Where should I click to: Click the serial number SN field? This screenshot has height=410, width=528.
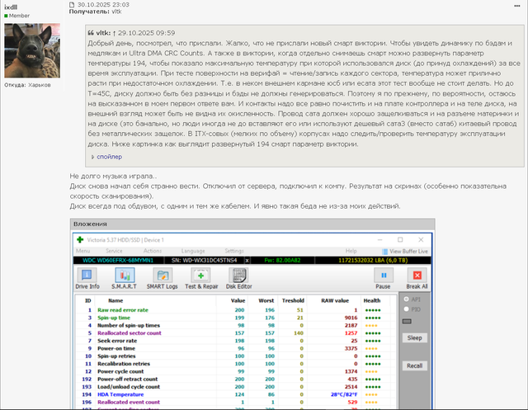[x=204, y=261]
